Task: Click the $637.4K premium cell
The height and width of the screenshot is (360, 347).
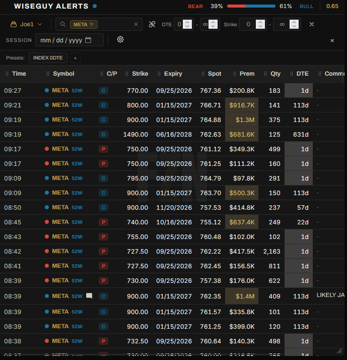Action: tap(242, 222)
